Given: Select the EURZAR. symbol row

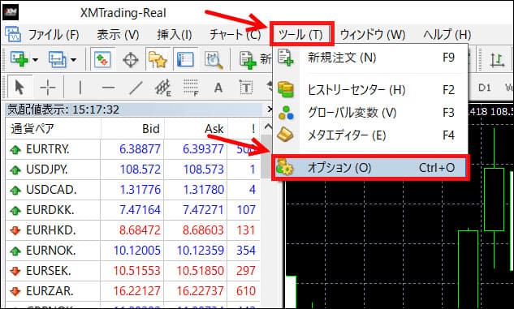Looking at the screenshot, I should click(132, 291).
